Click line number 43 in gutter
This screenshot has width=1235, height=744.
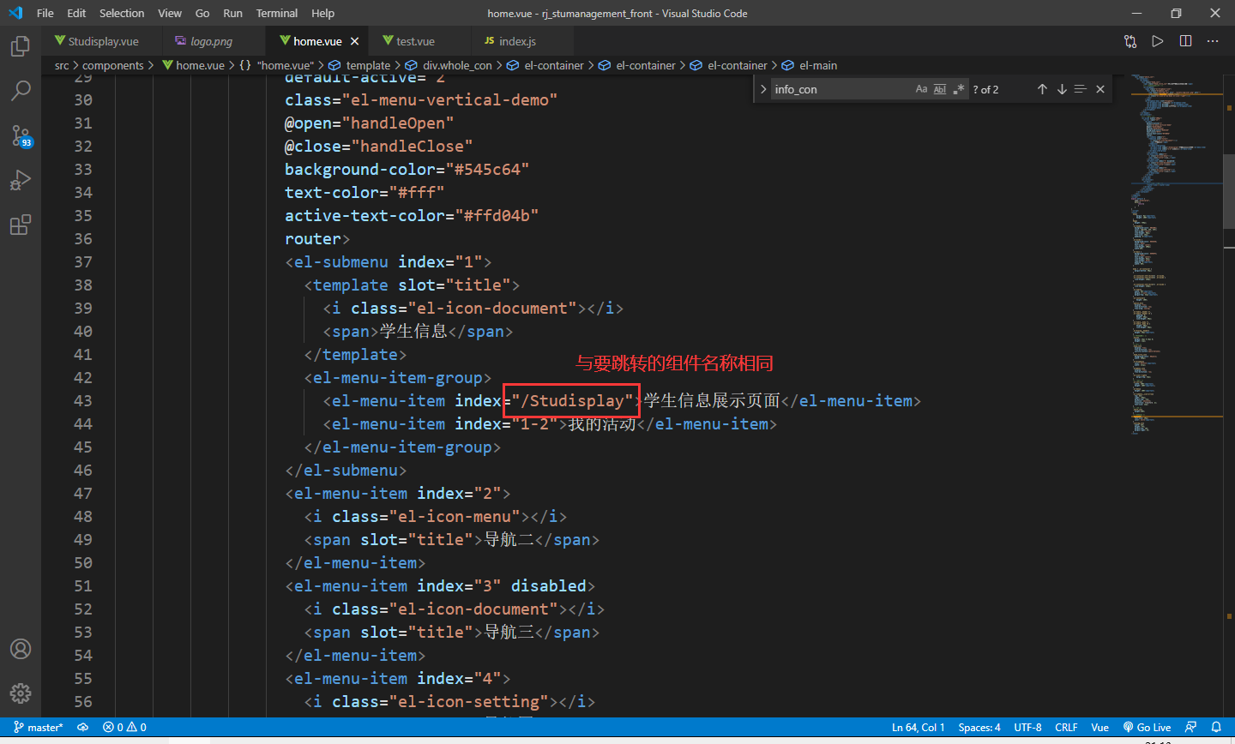pos(83,400)
